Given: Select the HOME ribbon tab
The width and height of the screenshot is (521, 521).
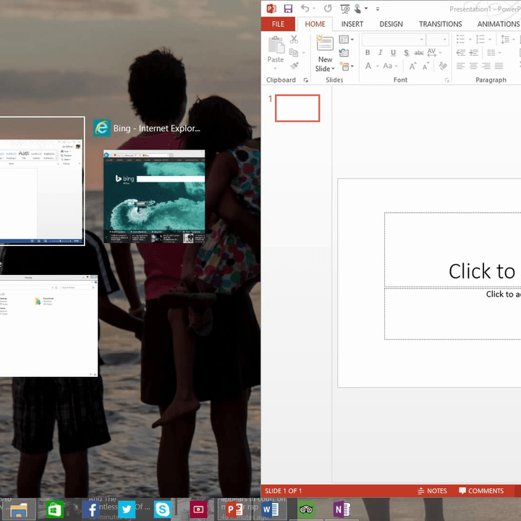Looking at the screenshot, I should click(315, 24).
